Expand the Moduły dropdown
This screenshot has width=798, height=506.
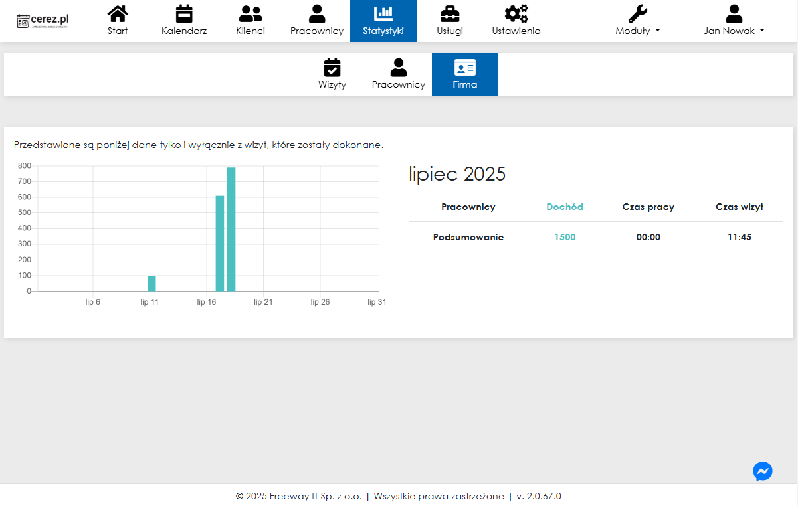click(x=638, y=21)
